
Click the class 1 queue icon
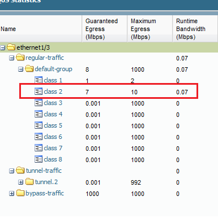[x=39, y=80]
